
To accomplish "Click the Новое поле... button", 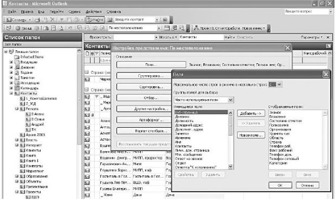I will pyautogui.click(x=251, y=135).
